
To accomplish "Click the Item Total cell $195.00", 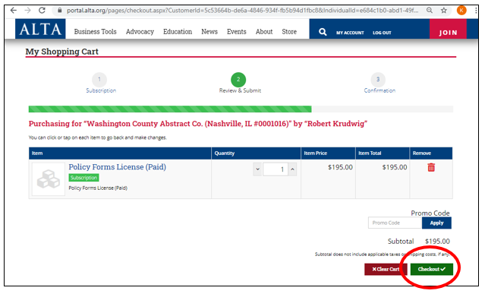I will 395,167.
